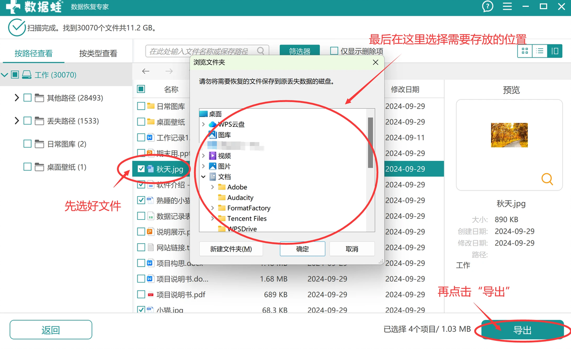The height and width of the screenshot is (349, 571).
Task: Enable 仅显示删除项 checkbox
Action: click(x=334, y=51)
